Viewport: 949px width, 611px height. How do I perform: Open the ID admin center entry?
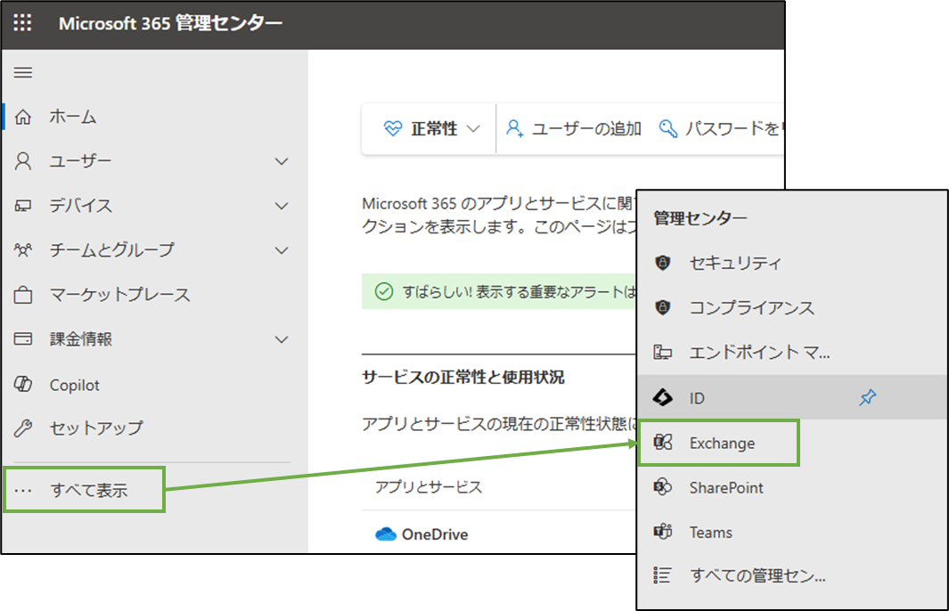pyautogui.click(x=792, y=397)
